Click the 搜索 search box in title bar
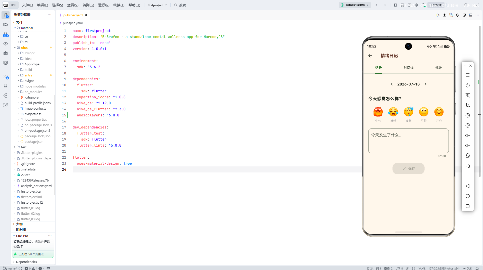 click(180, 5)
